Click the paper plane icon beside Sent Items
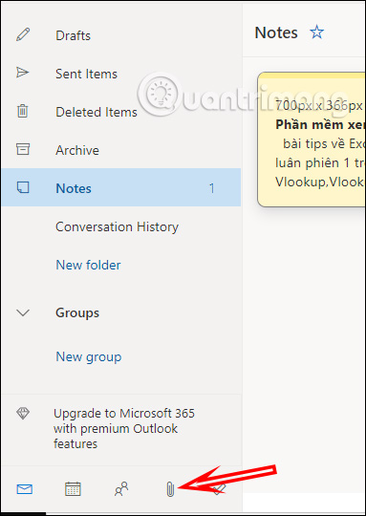The image size is (366, 516). (23, 73)
